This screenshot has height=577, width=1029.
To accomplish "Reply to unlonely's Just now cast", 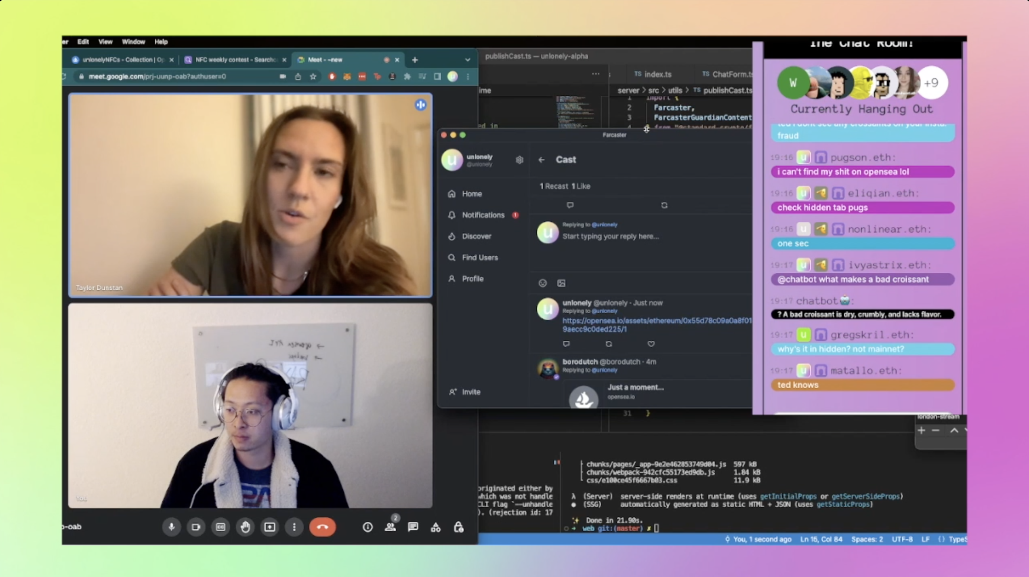I will coord(566,344).
